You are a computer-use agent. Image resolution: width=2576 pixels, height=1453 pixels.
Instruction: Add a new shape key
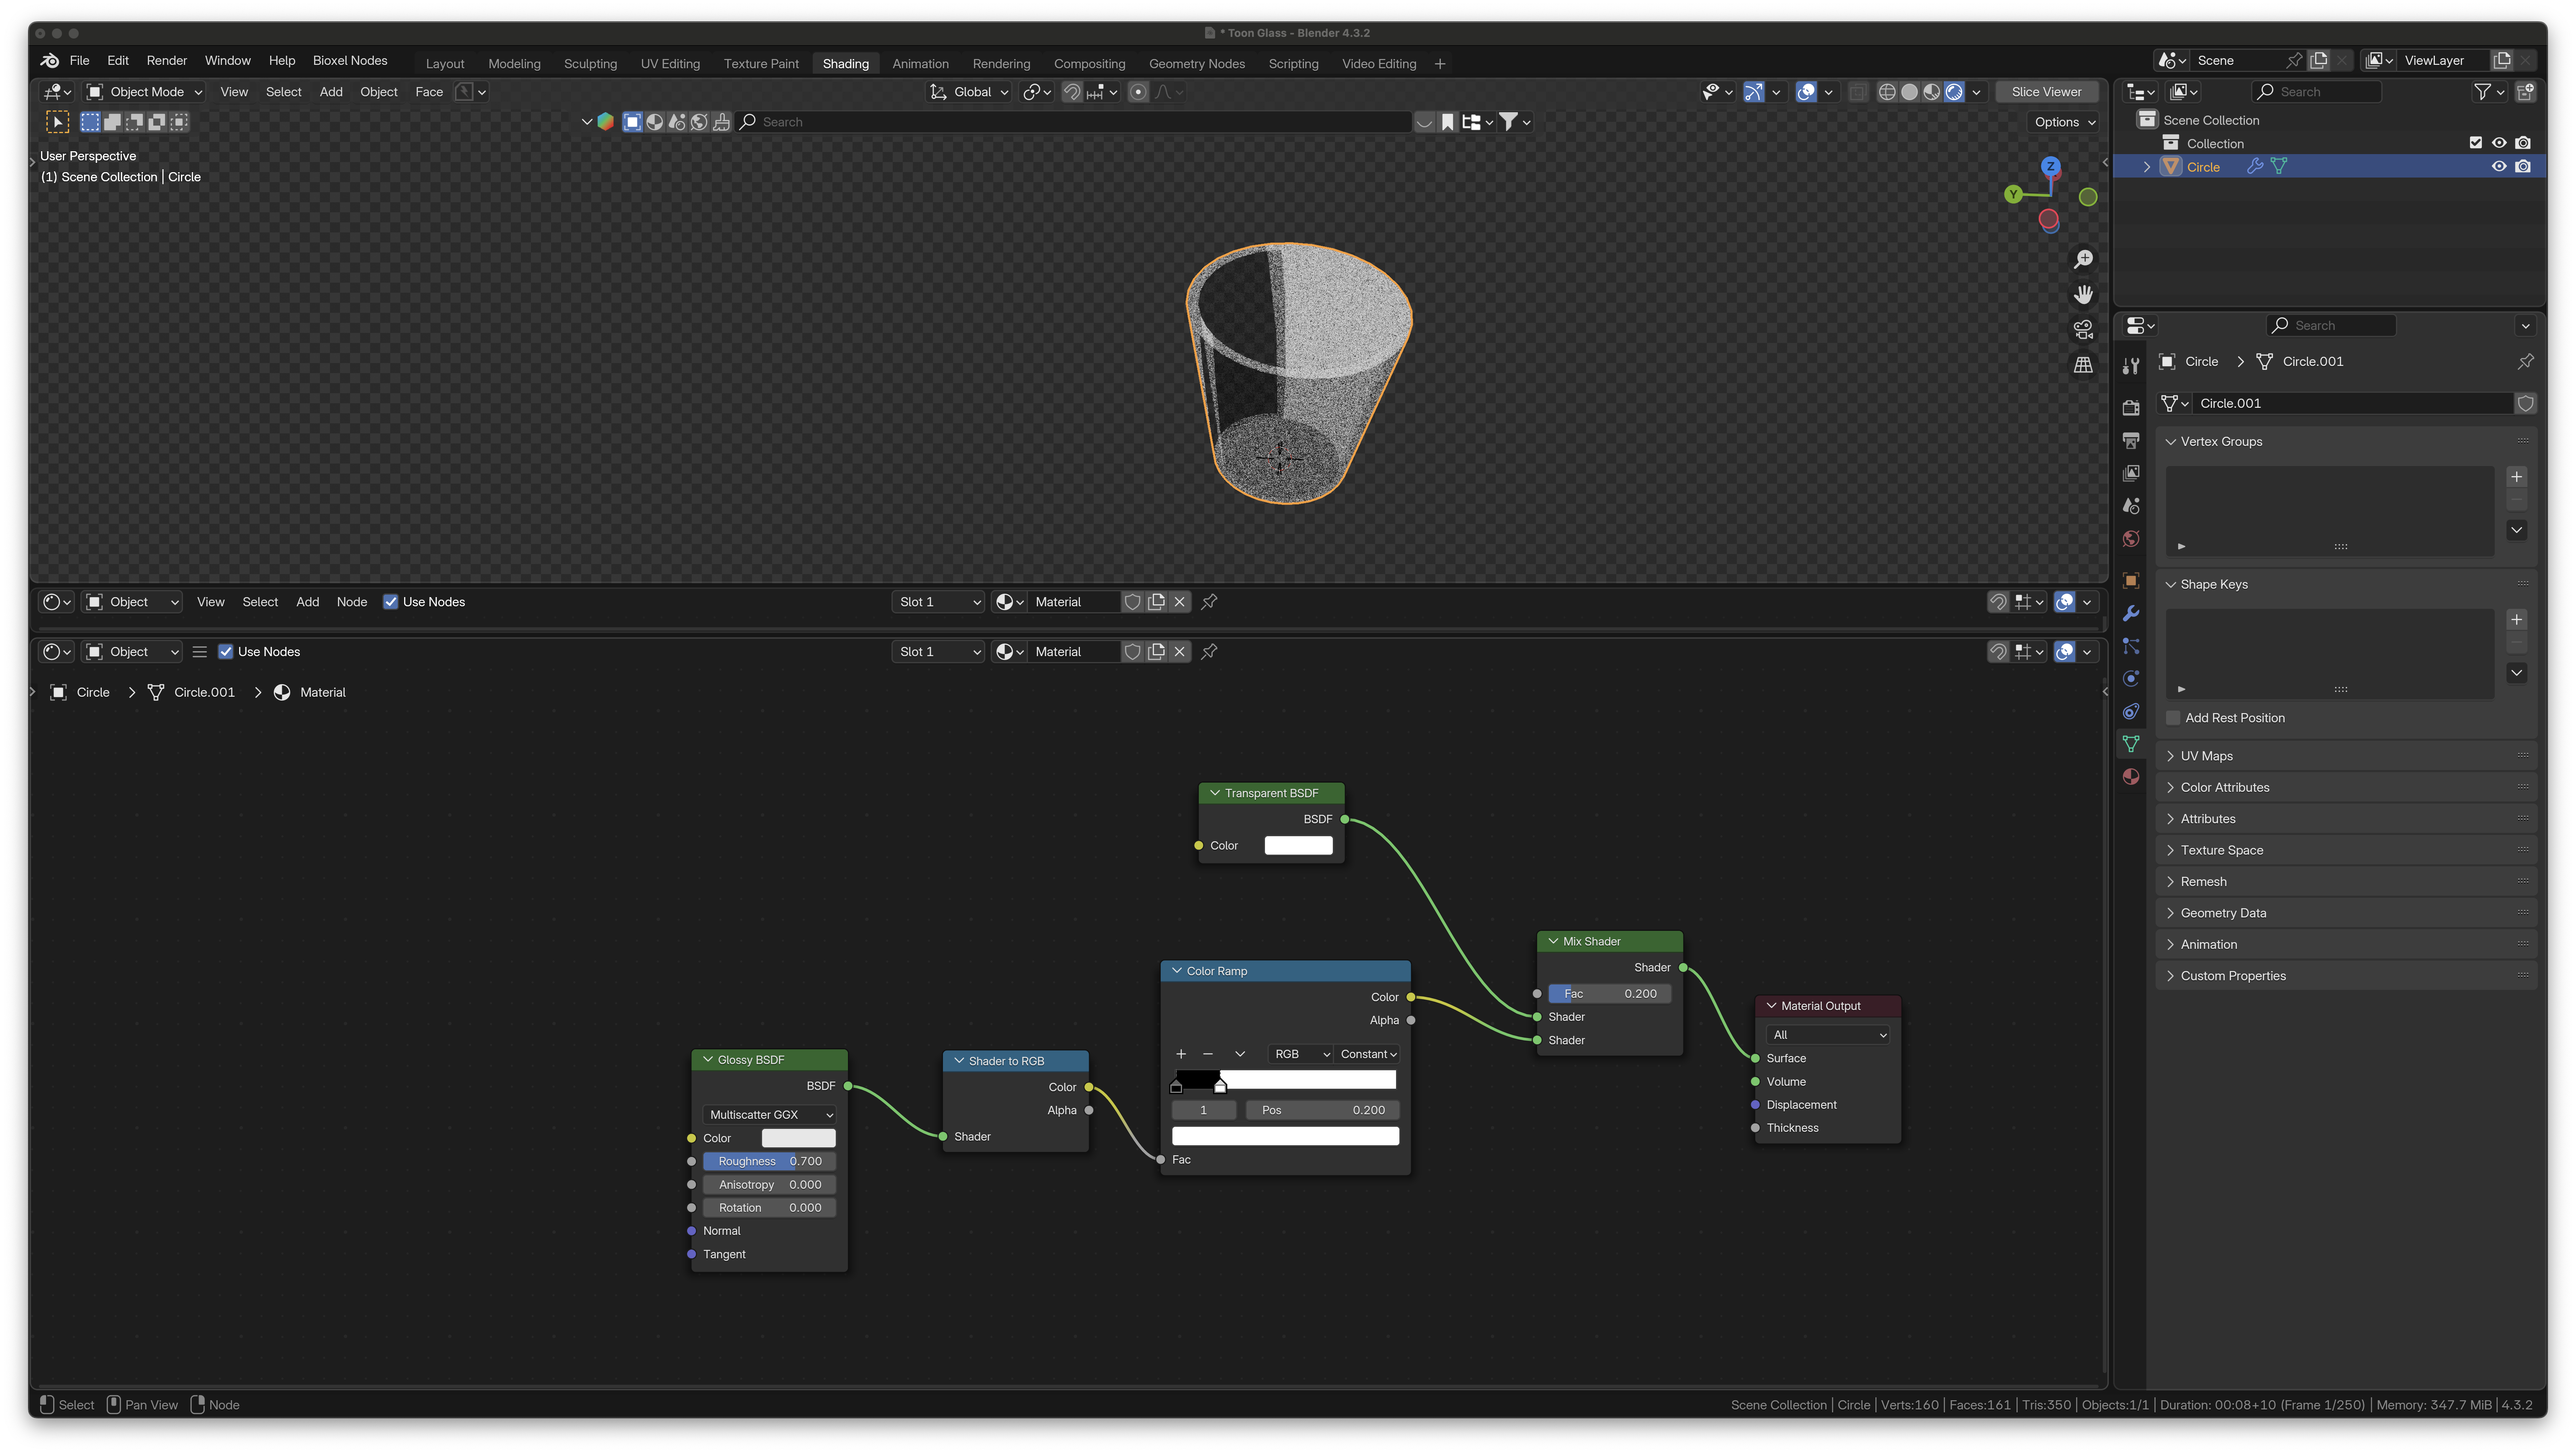tap(2517, 620)
